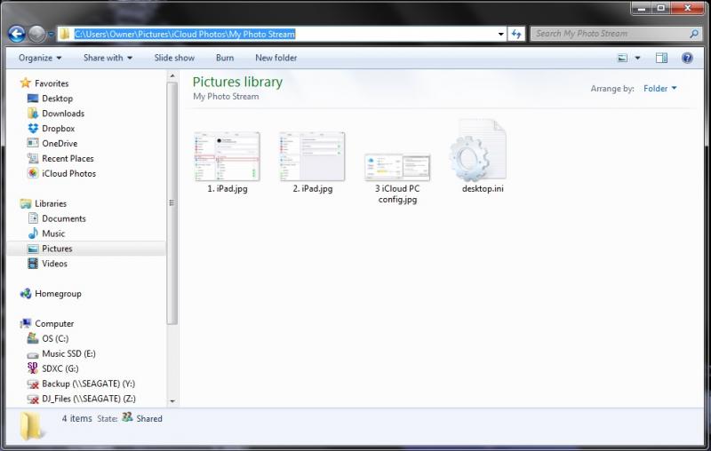Screen dimensions: 711x451
Task: Click the iCloud Photos icon
Action: click(x=33, y=173)
